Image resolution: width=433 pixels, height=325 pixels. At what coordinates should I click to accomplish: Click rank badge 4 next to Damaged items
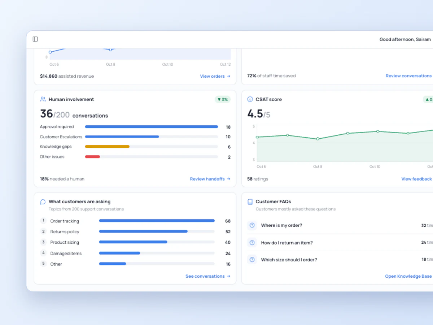pyautogui.click(x=43, y=253)
